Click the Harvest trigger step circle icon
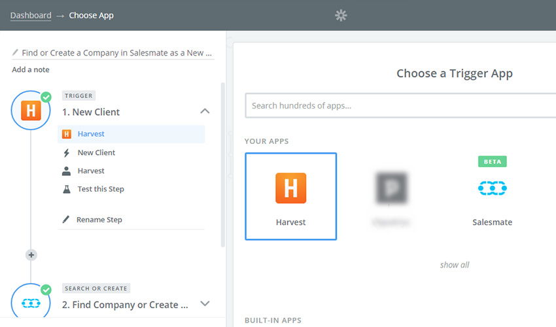Screen dimensions: 556x327 [x=31, y=111]
